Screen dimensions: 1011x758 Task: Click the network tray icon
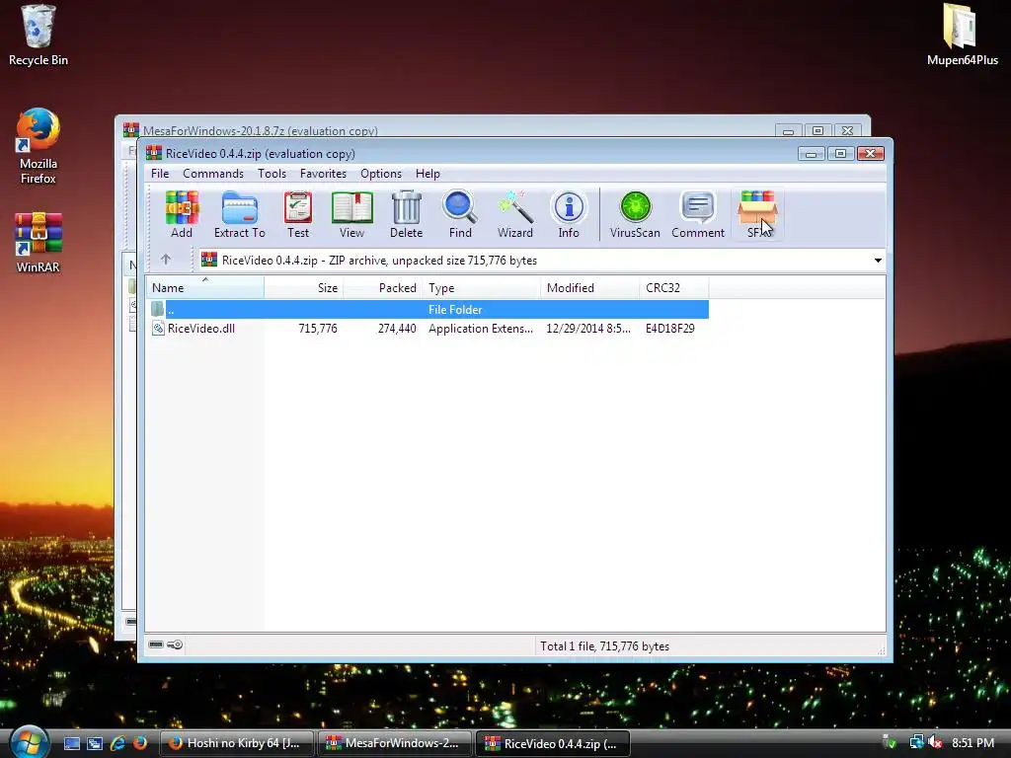(x=916, y=742)
